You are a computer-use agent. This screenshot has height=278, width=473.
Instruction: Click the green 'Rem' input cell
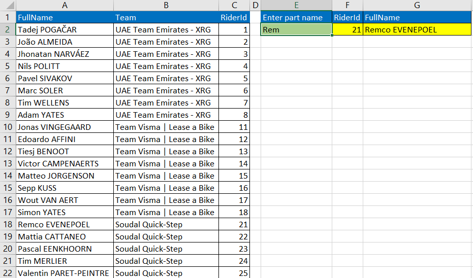click(296, 29)
